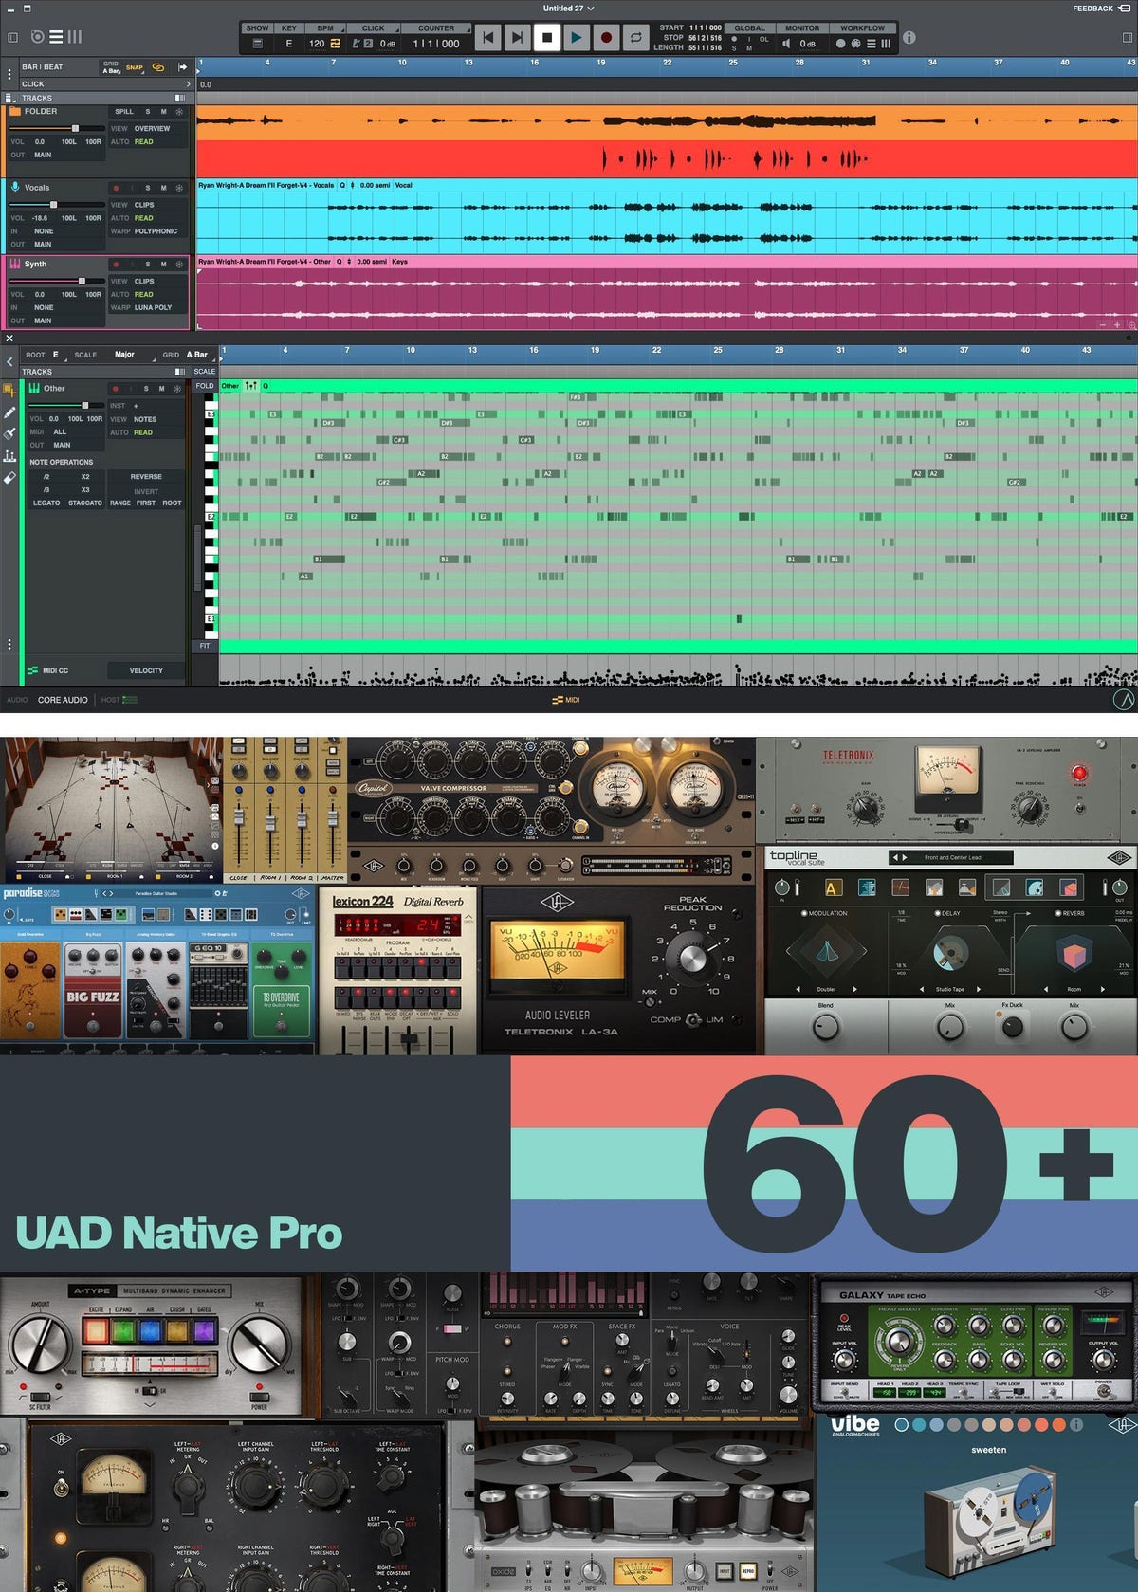Click the Bar | Beat ruler selector

(42, 67)
